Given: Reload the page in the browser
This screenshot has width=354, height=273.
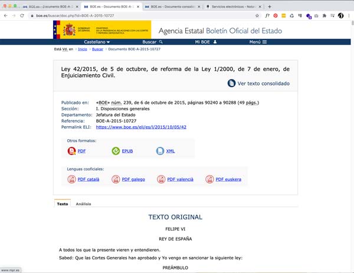Looking at the screenshot, I should tap(22, 15).
